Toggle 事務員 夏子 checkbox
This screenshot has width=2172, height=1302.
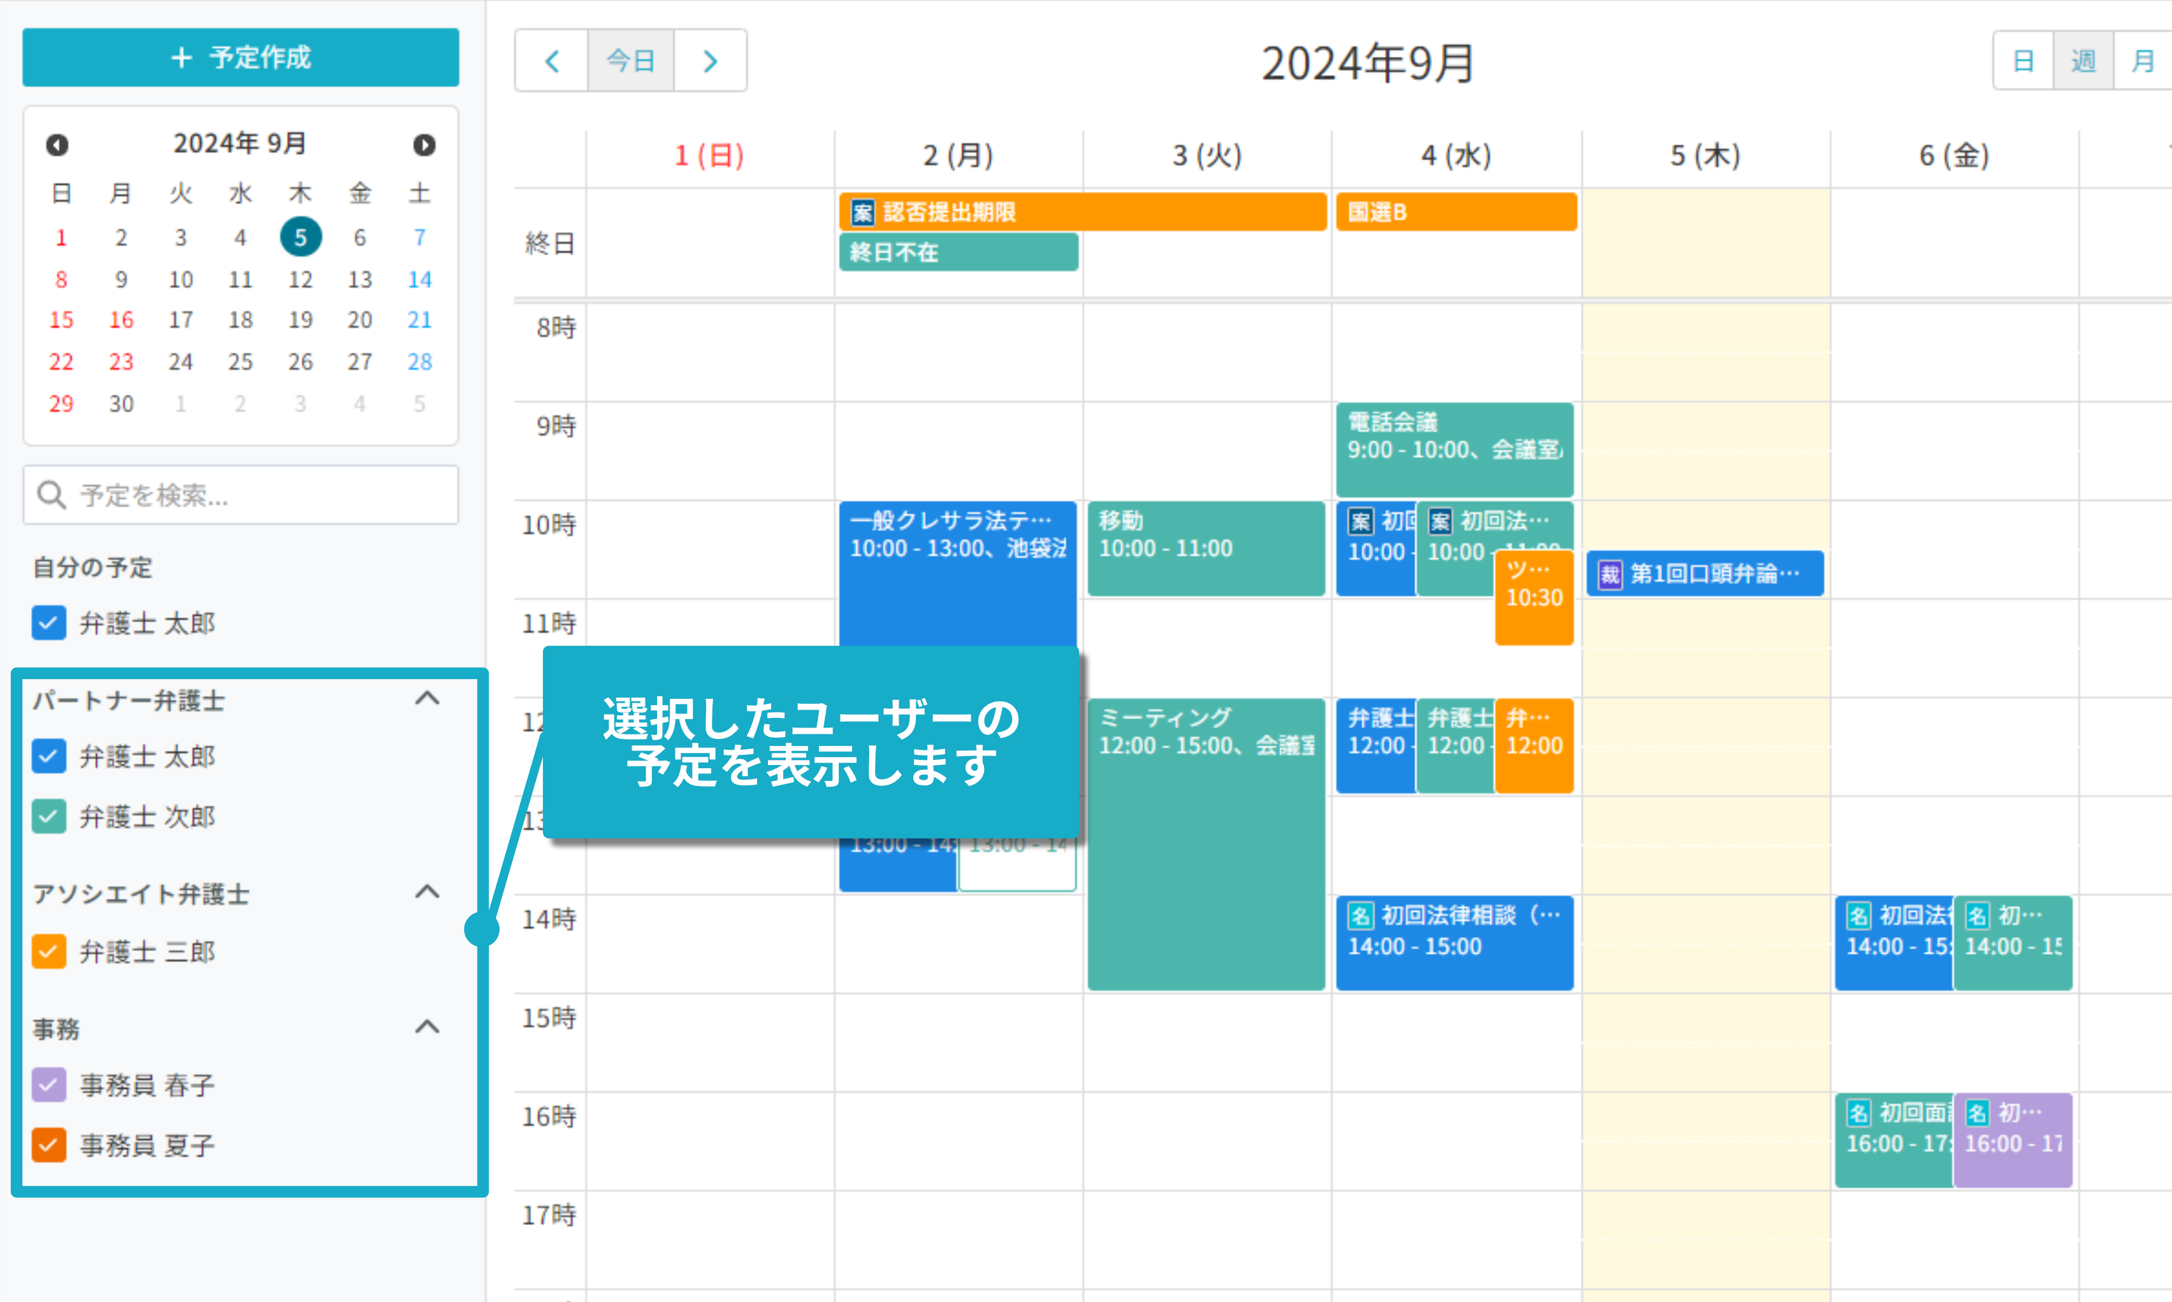(49, 1145)
